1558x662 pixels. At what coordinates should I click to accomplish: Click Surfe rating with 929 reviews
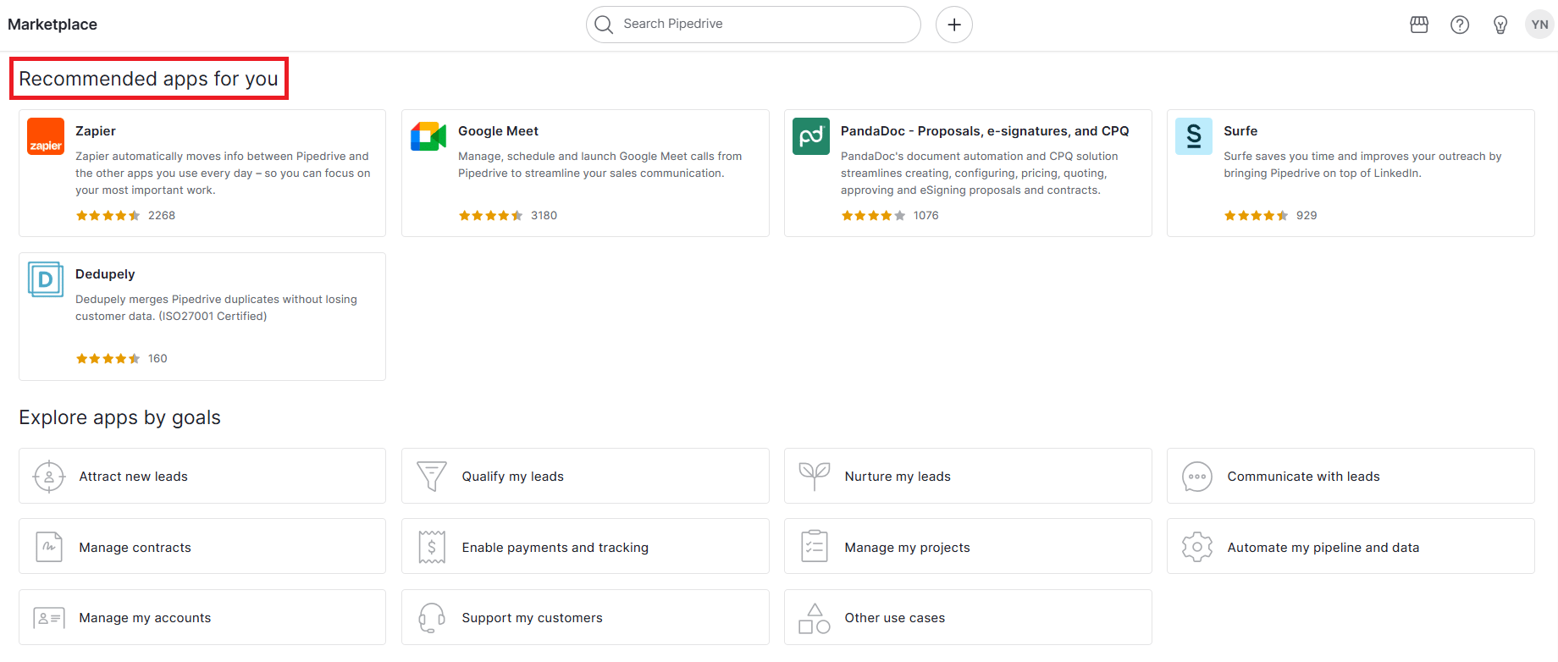click(x=1270, y=216)
